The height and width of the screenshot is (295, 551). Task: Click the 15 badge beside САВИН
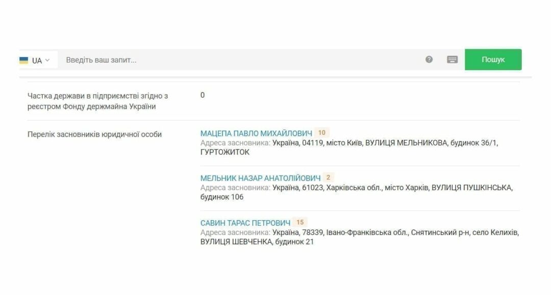300,222
